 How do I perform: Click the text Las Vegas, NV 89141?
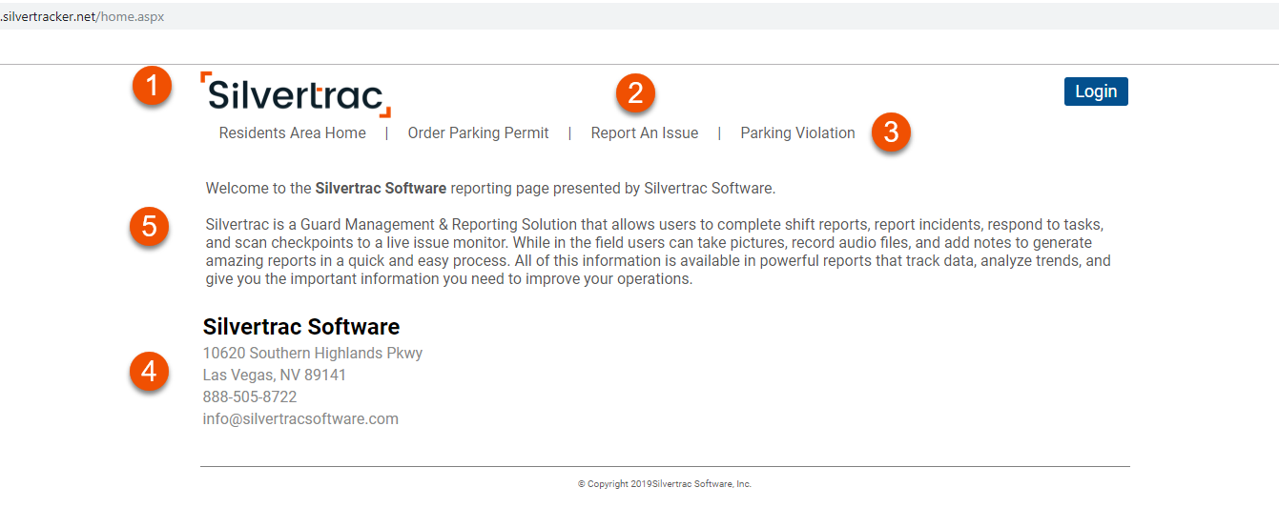(x=275, y=375)
